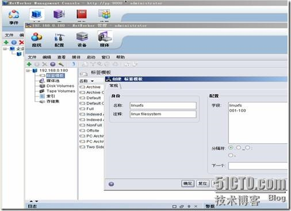Image resolution: width=291 pixels, height=211 pixels.
Task: Open 配置 configuration view
Action: click(59, 40)
